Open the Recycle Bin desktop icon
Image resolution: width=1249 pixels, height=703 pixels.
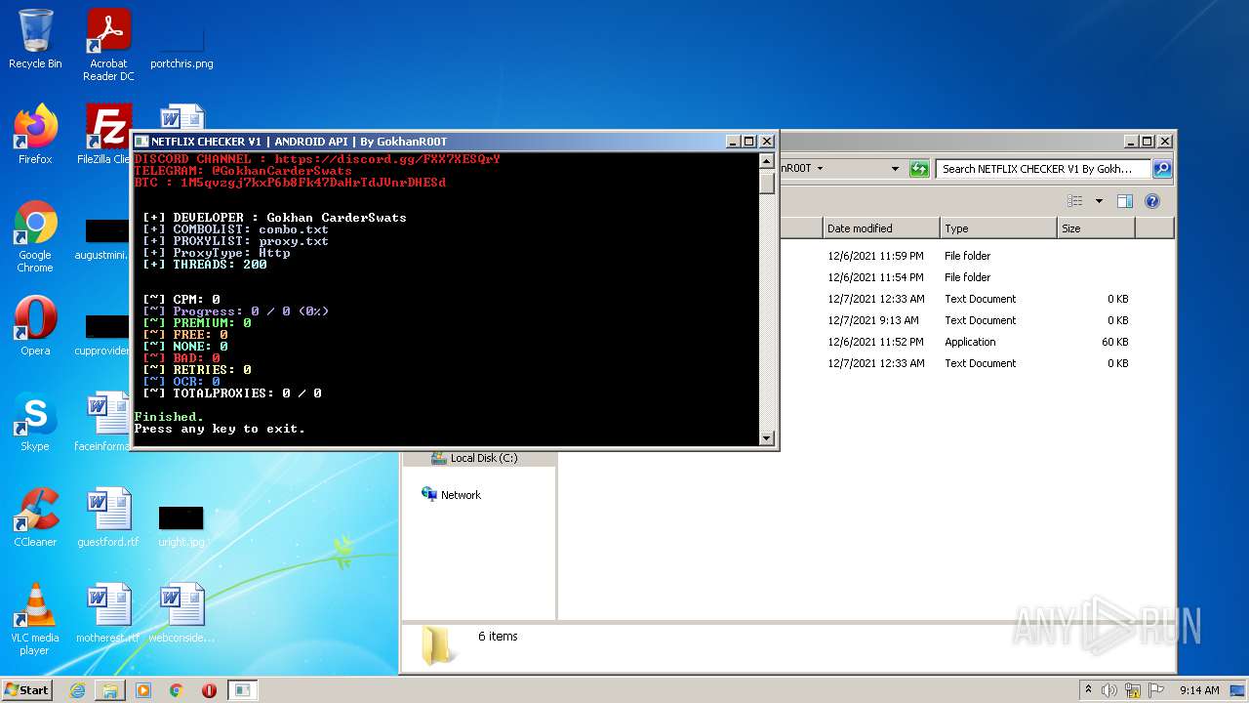coord(35,39)
